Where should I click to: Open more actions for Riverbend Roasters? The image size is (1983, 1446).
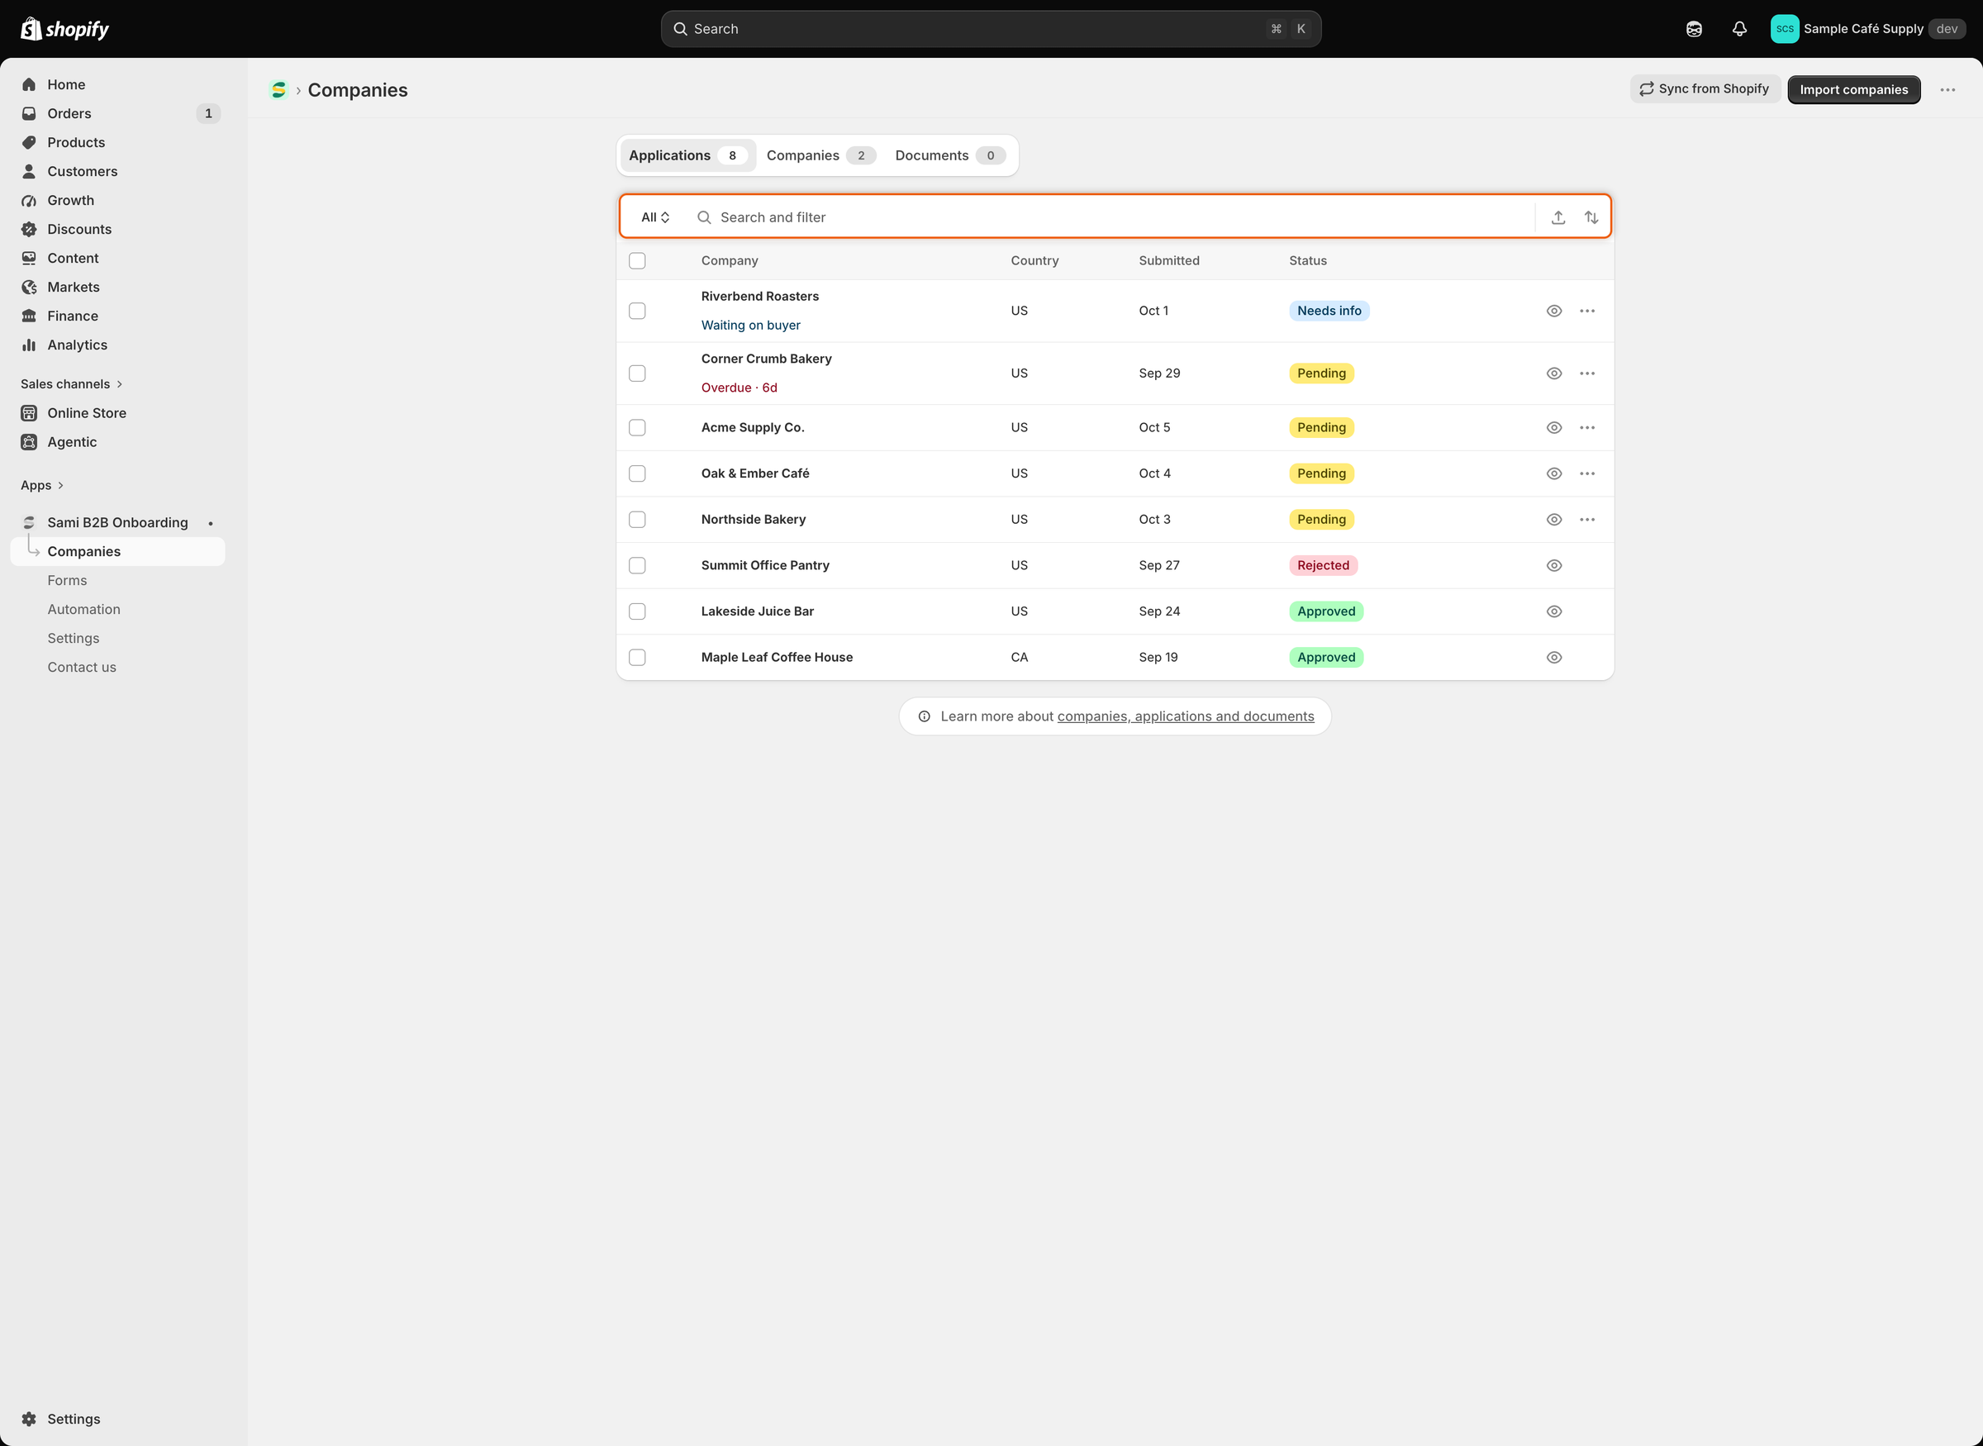click(1587, 311)
